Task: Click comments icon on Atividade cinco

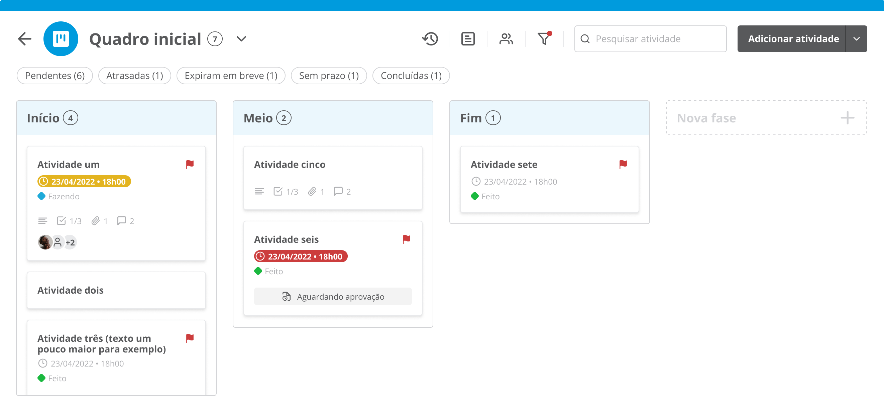Action: [x=342, y=191]
